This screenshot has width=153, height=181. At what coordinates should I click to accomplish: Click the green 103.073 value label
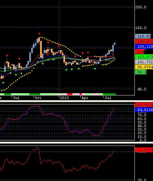point(144,57)
